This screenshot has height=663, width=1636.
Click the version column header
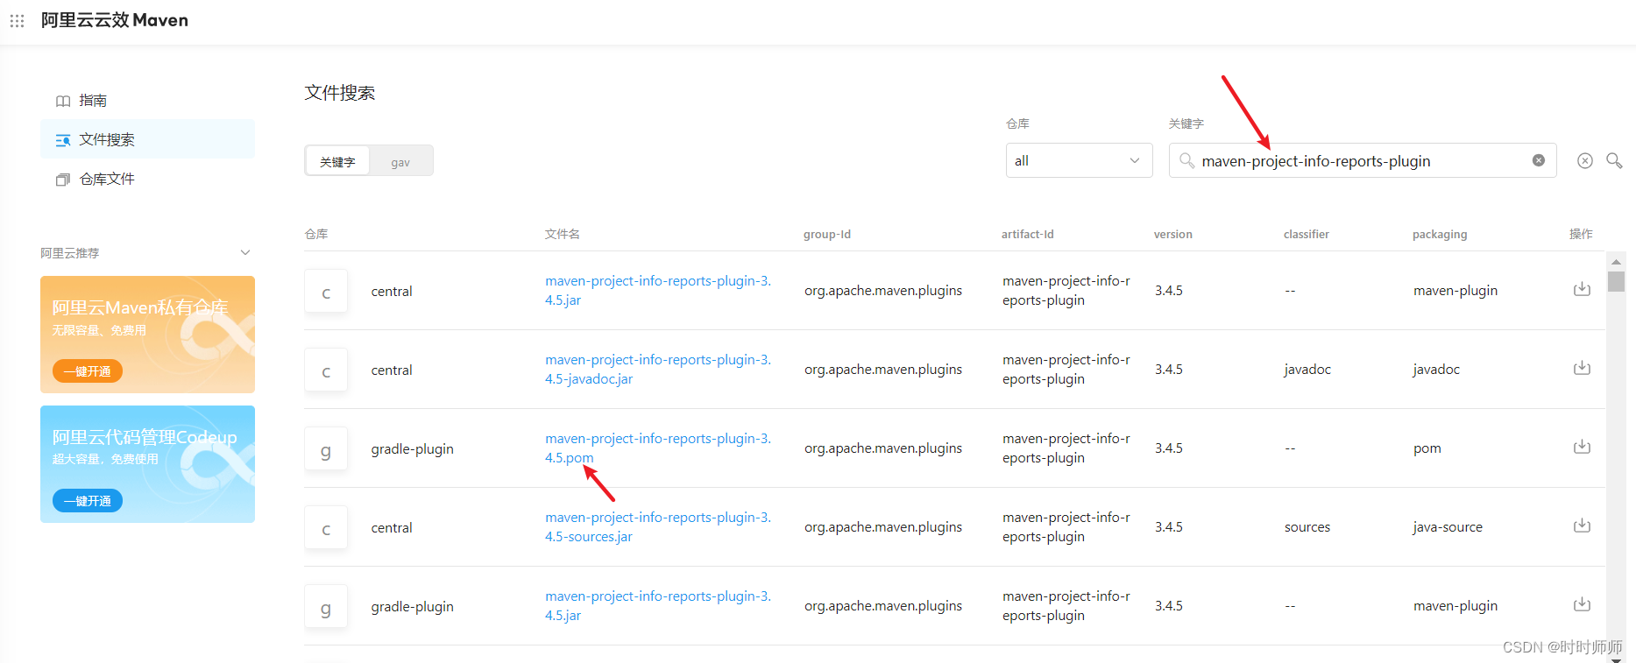[x=1173, y=234]
